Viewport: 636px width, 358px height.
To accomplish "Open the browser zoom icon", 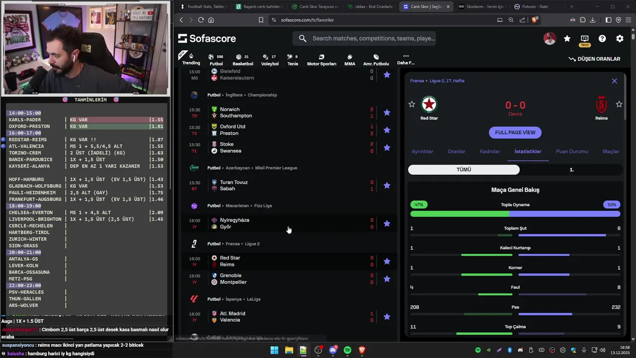I will point(511,20).
